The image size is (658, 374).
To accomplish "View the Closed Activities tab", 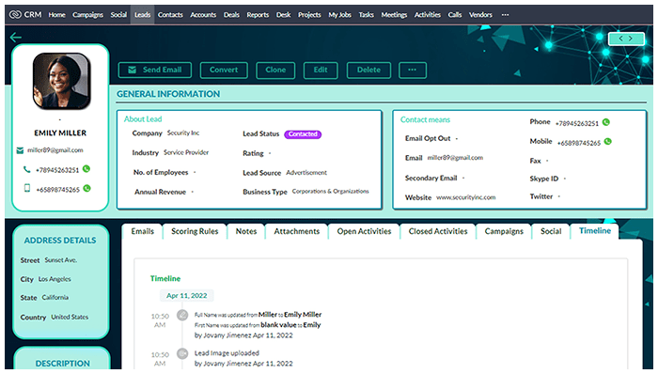I will [x=438, y=231].
